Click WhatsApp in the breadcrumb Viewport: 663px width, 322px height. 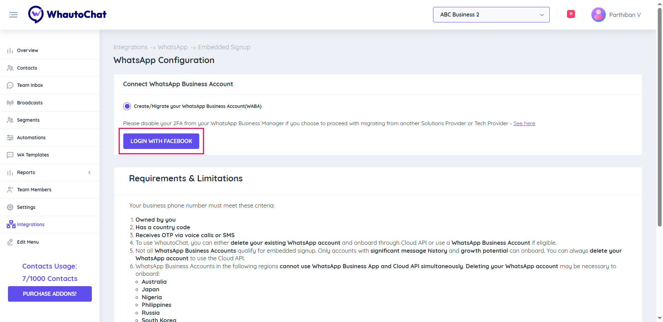click(x=173, y=47)
